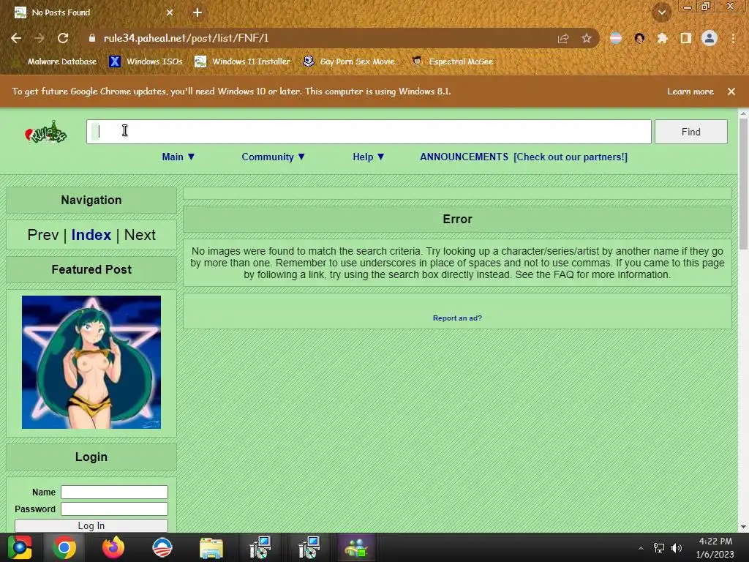Image resolution: width=749 pixels, height=562 pixels.
Task: Expand the Help dropdown menu
Action: click(x=369, y=157)
